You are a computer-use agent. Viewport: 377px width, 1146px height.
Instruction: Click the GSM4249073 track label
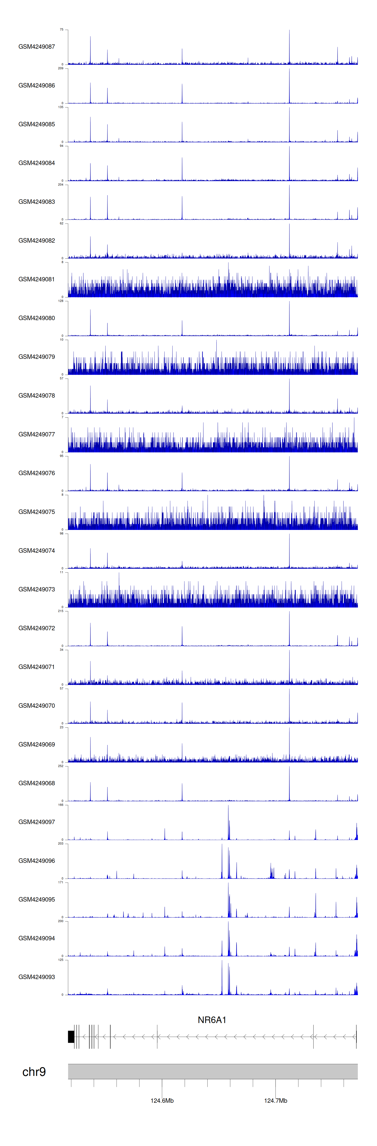click(36, 589)
